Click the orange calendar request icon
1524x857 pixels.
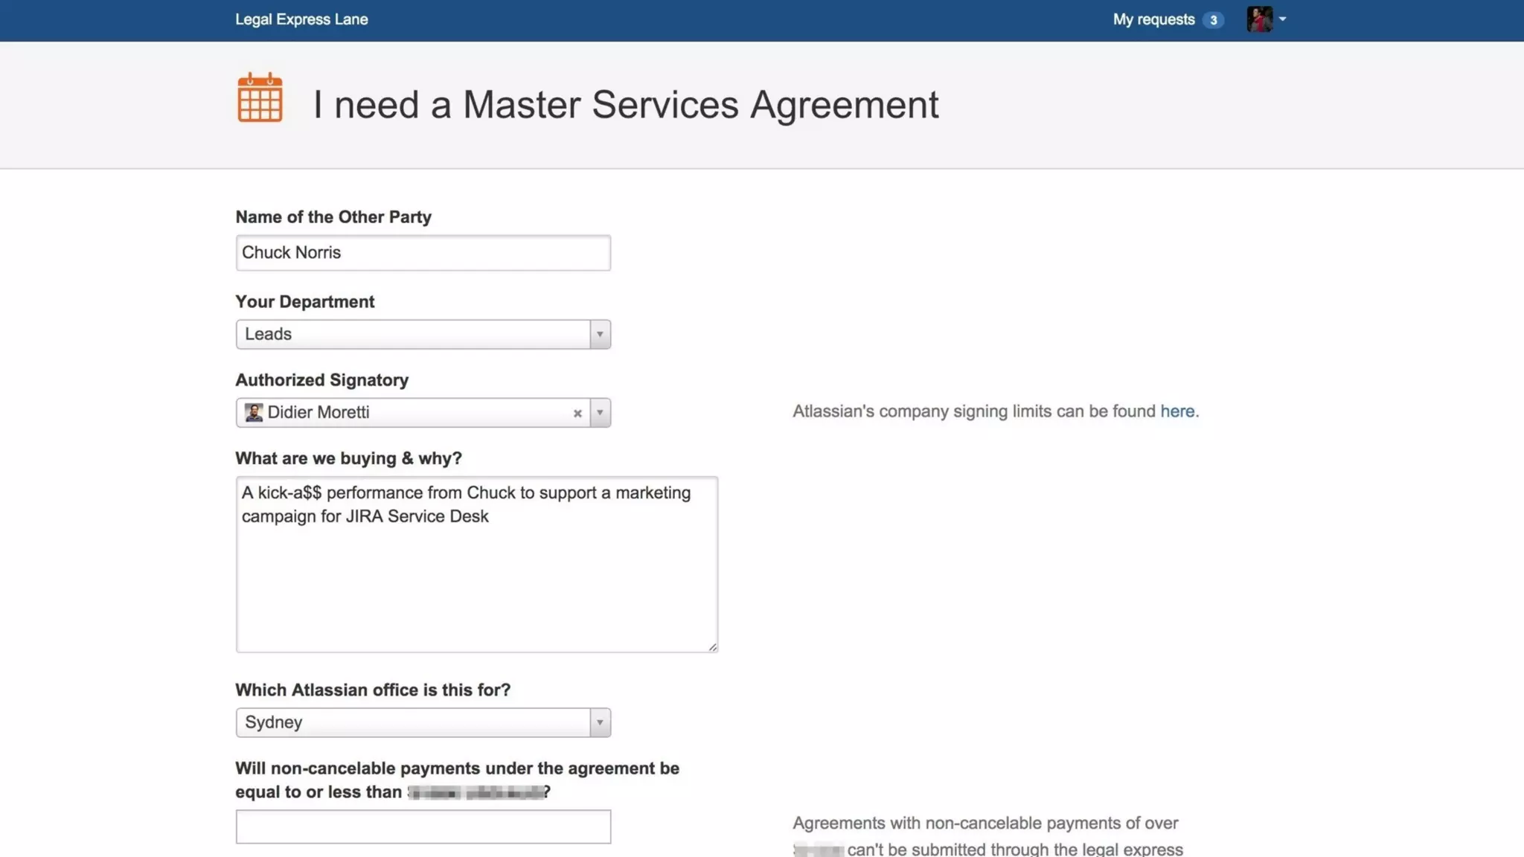coord(260,98)
